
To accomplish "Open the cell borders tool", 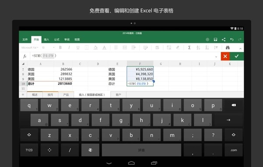I will 87,48.
